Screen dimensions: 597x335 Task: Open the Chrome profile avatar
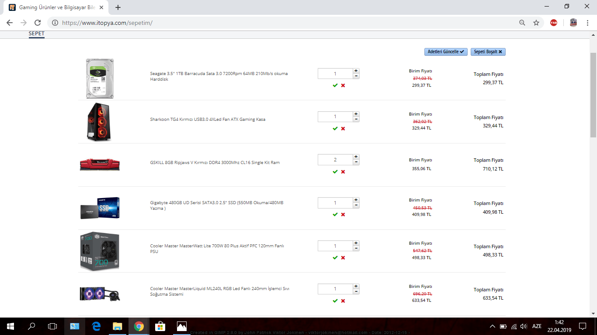[573, 23]
